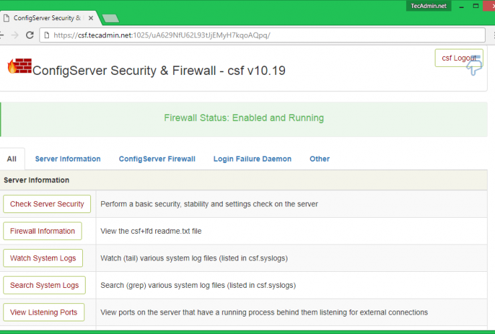Click Watch System Logs button
The image size is (495, 334).
click(43, 258)
